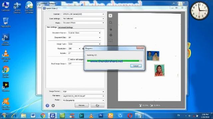Image resolution: width=213 pixels, height=119 pixels.
Task: Open Avast Free Antivirus desktop shortcut
Action: (x=6, y=103)
